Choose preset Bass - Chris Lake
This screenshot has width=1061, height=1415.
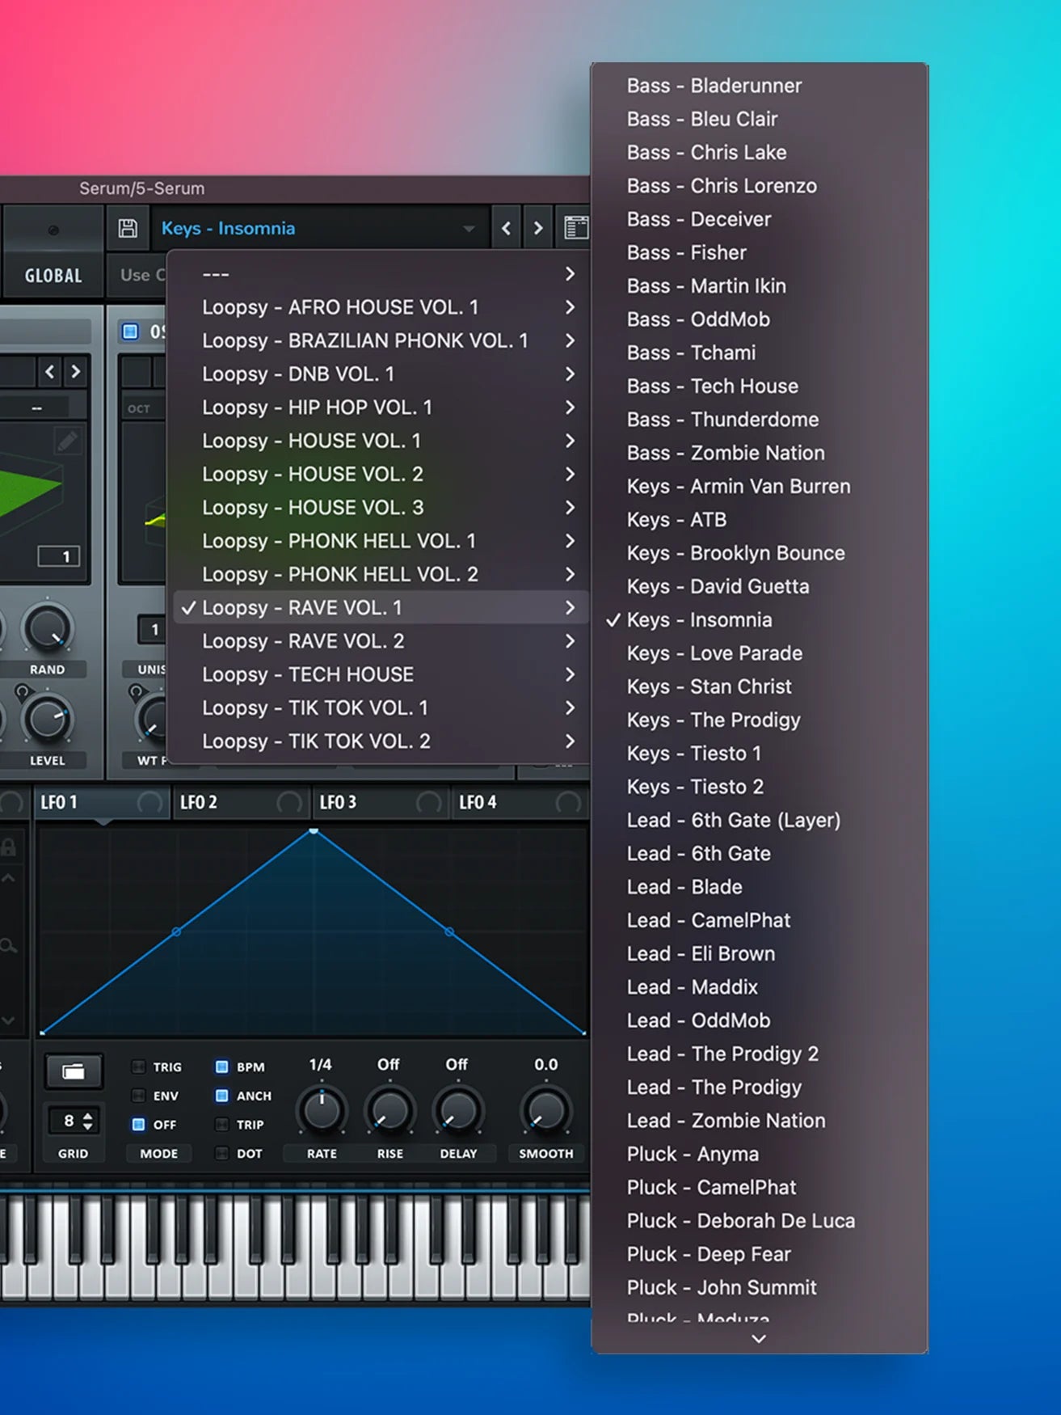pos(759,152)
